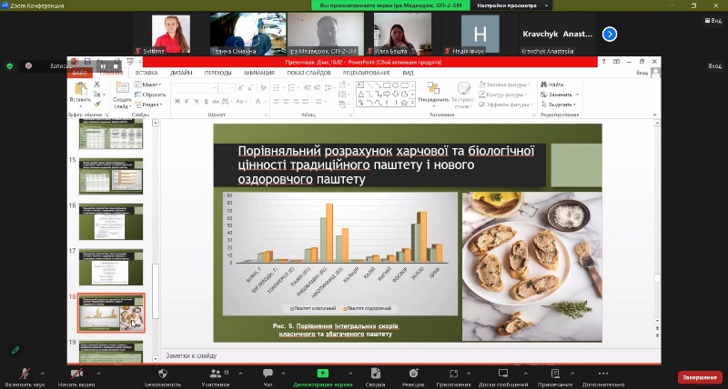
Task: Pause the recording in Zoom
Action: click(103, 65)
